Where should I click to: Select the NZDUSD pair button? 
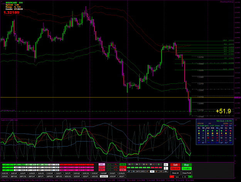click(x=95, y=177)
